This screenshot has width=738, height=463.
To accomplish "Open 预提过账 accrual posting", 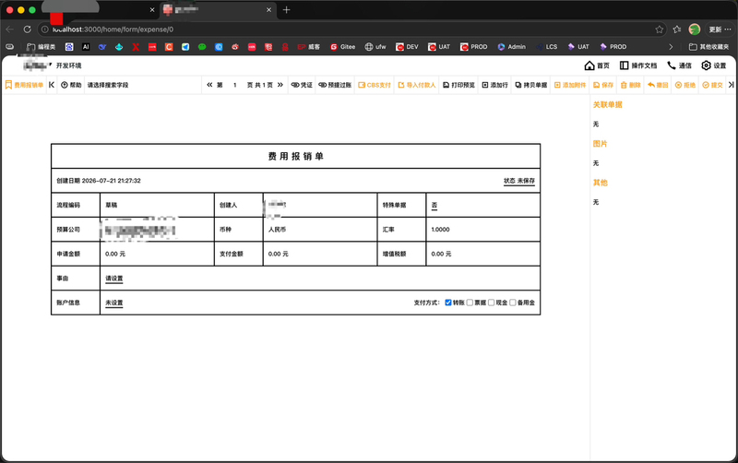I will (x=335, y=85).
